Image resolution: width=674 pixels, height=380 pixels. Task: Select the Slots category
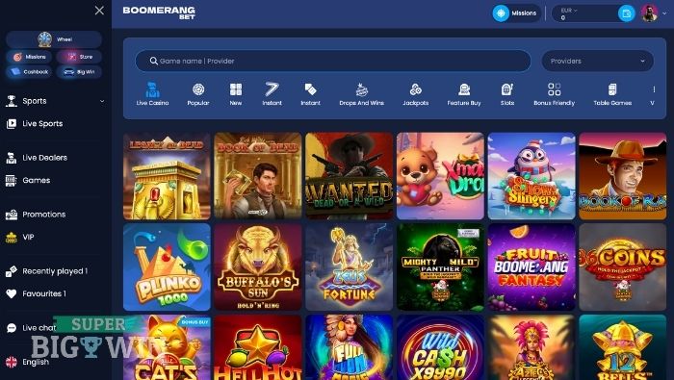tap(507, 93)
